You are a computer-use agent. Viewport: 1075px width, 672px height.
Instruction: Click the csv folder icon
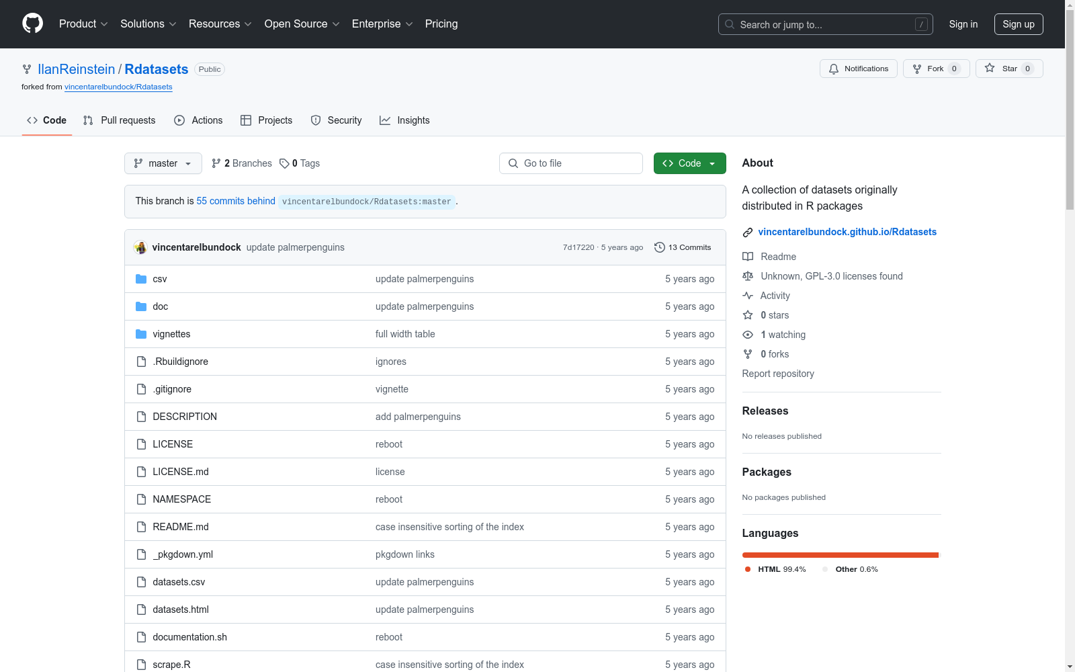coord(141,279)
